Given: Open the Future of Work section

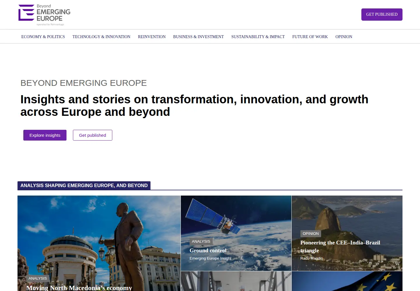Looking at the screenshot, I should coord(310,37).
